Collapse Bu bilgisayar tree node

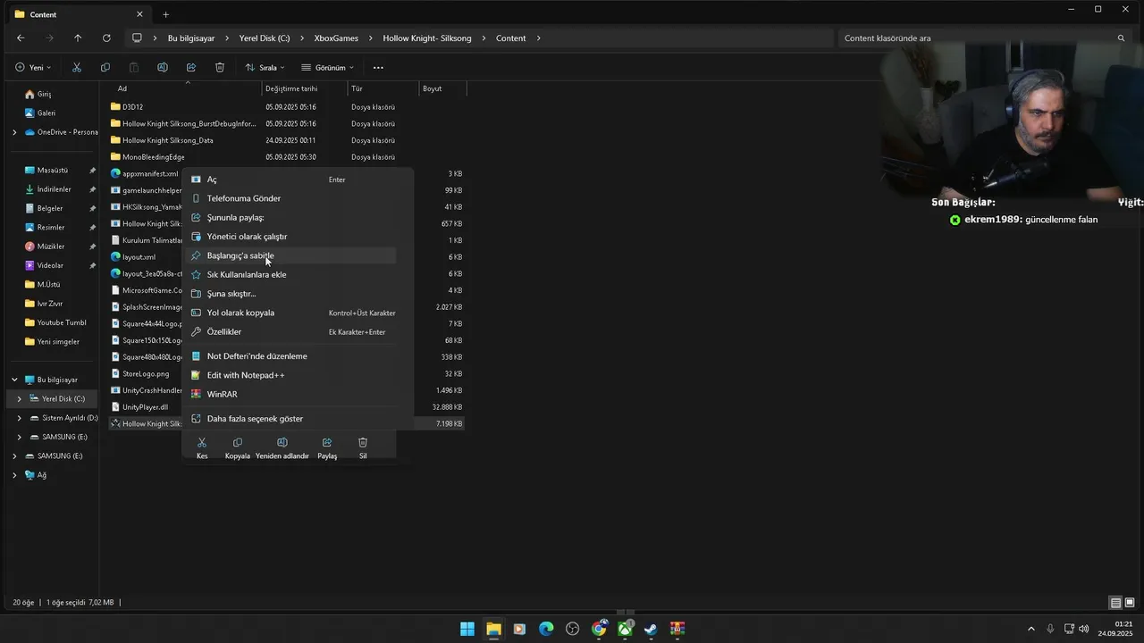coord(14,380)
